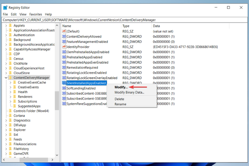This screenshot has height=166, width=249.
Task: Expand the CreativeEventCache subkey
Action: pyautogui.click(x=11, y=82)
